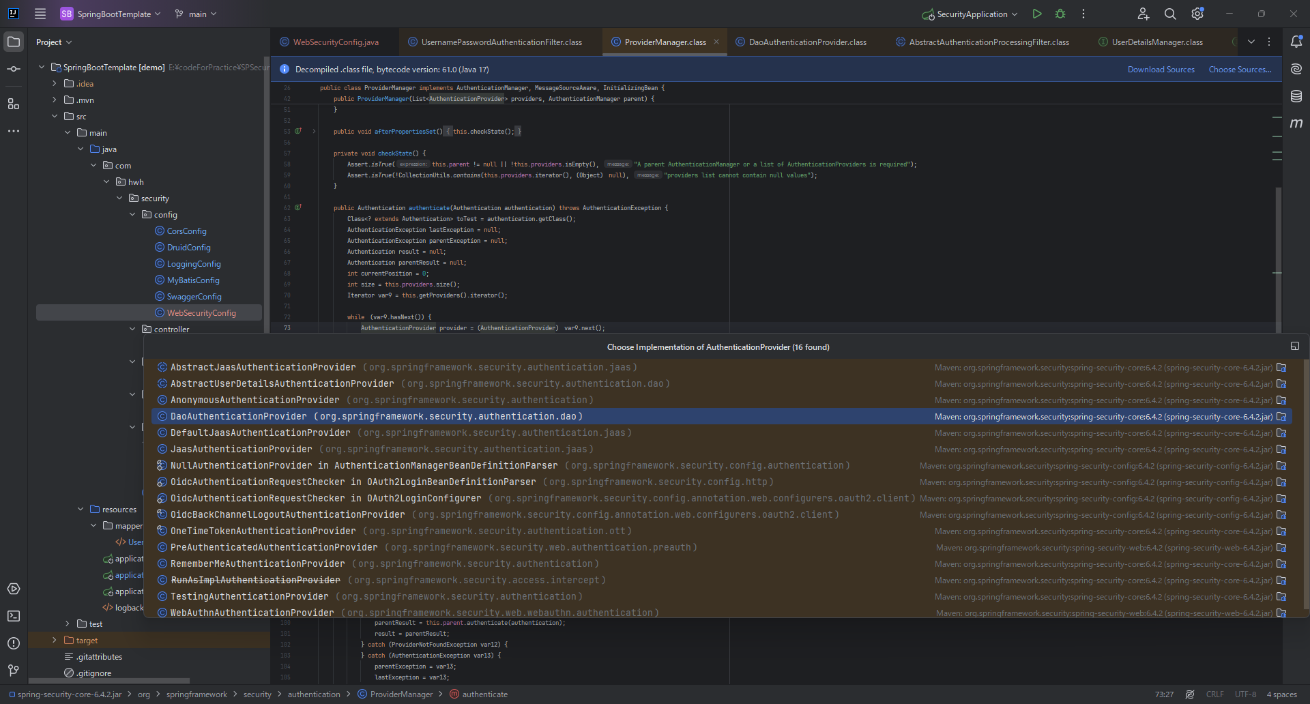Viewport: 1310px width, 704px height.
Task: Switch to AbstractAuthenticationProcessingFilter.class tab
Action: (x=983, y=42)
